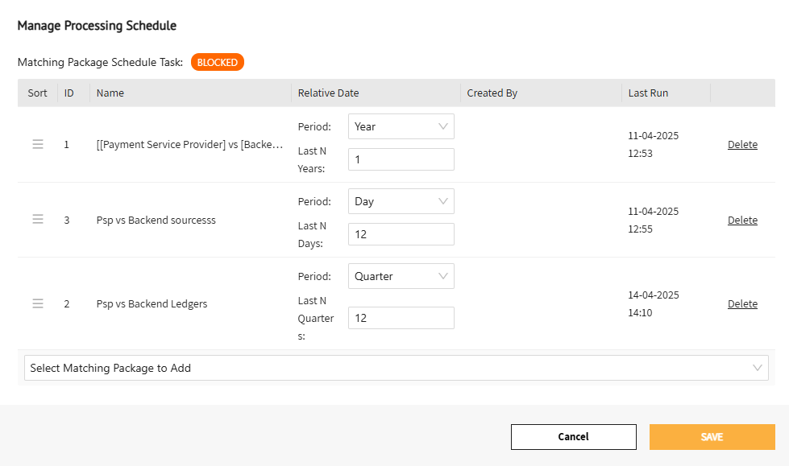This screenshot has width=789, height=466.
Task: Open the Period dropdown showing Quarter
Action: coord(401,276)
